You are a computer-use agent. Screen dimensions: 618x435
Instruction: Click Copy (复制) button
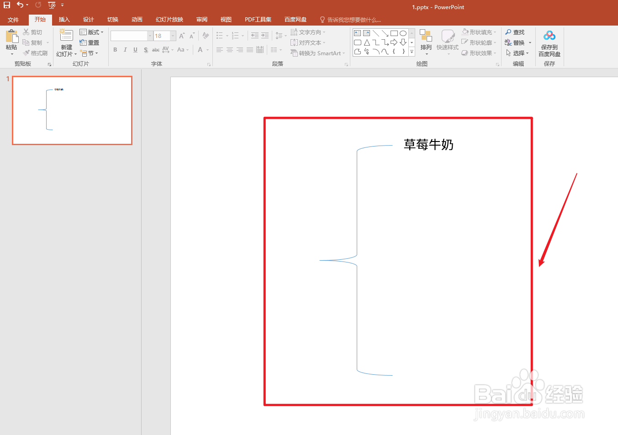(32, 42)
